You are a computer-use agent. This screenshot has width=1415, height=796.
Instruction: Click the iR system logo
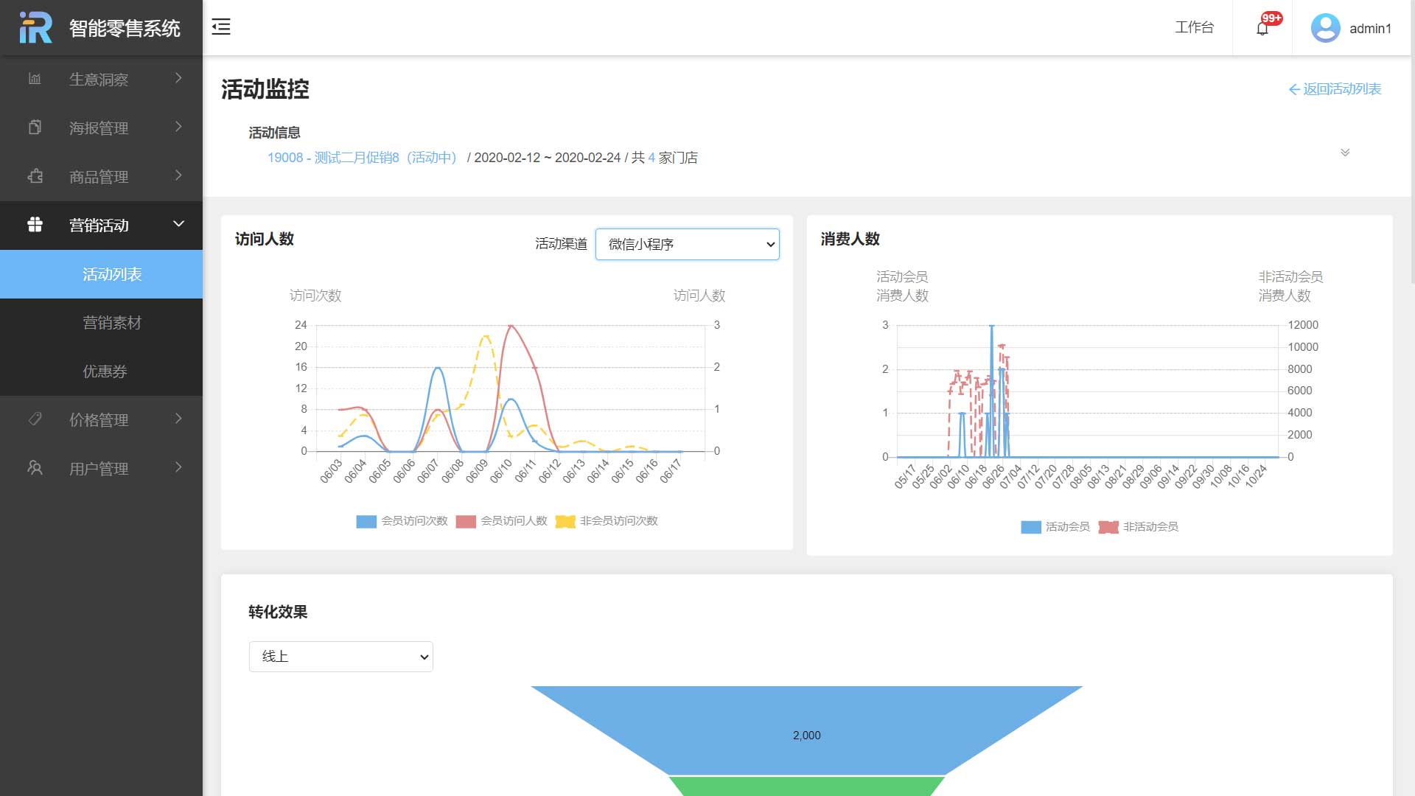[35, 28]
